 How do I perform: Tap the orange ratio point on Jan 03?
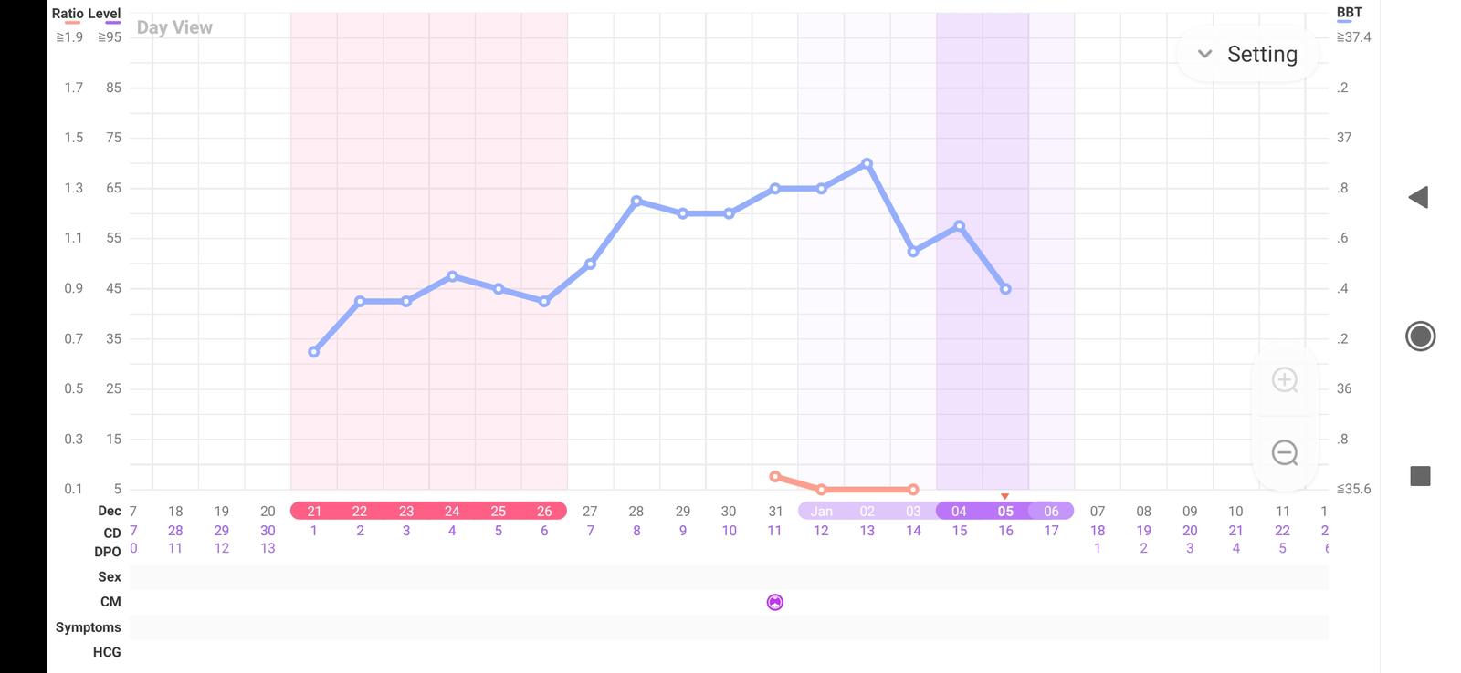[913, 490]
